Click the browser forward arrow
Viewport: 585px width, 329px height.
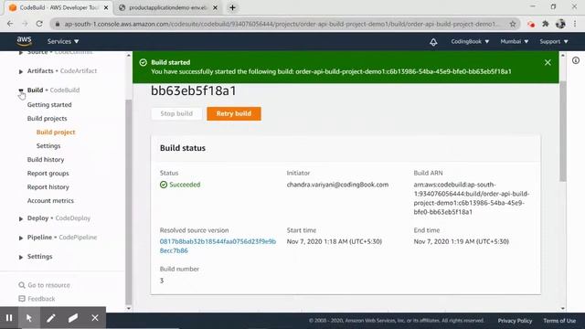pos(25,24)
